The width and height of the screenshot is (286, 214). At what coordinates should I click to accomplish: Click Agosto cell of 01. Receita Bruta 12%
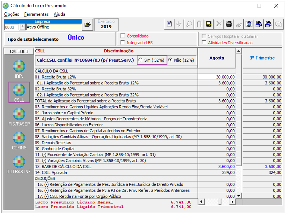tap(217, 77)
